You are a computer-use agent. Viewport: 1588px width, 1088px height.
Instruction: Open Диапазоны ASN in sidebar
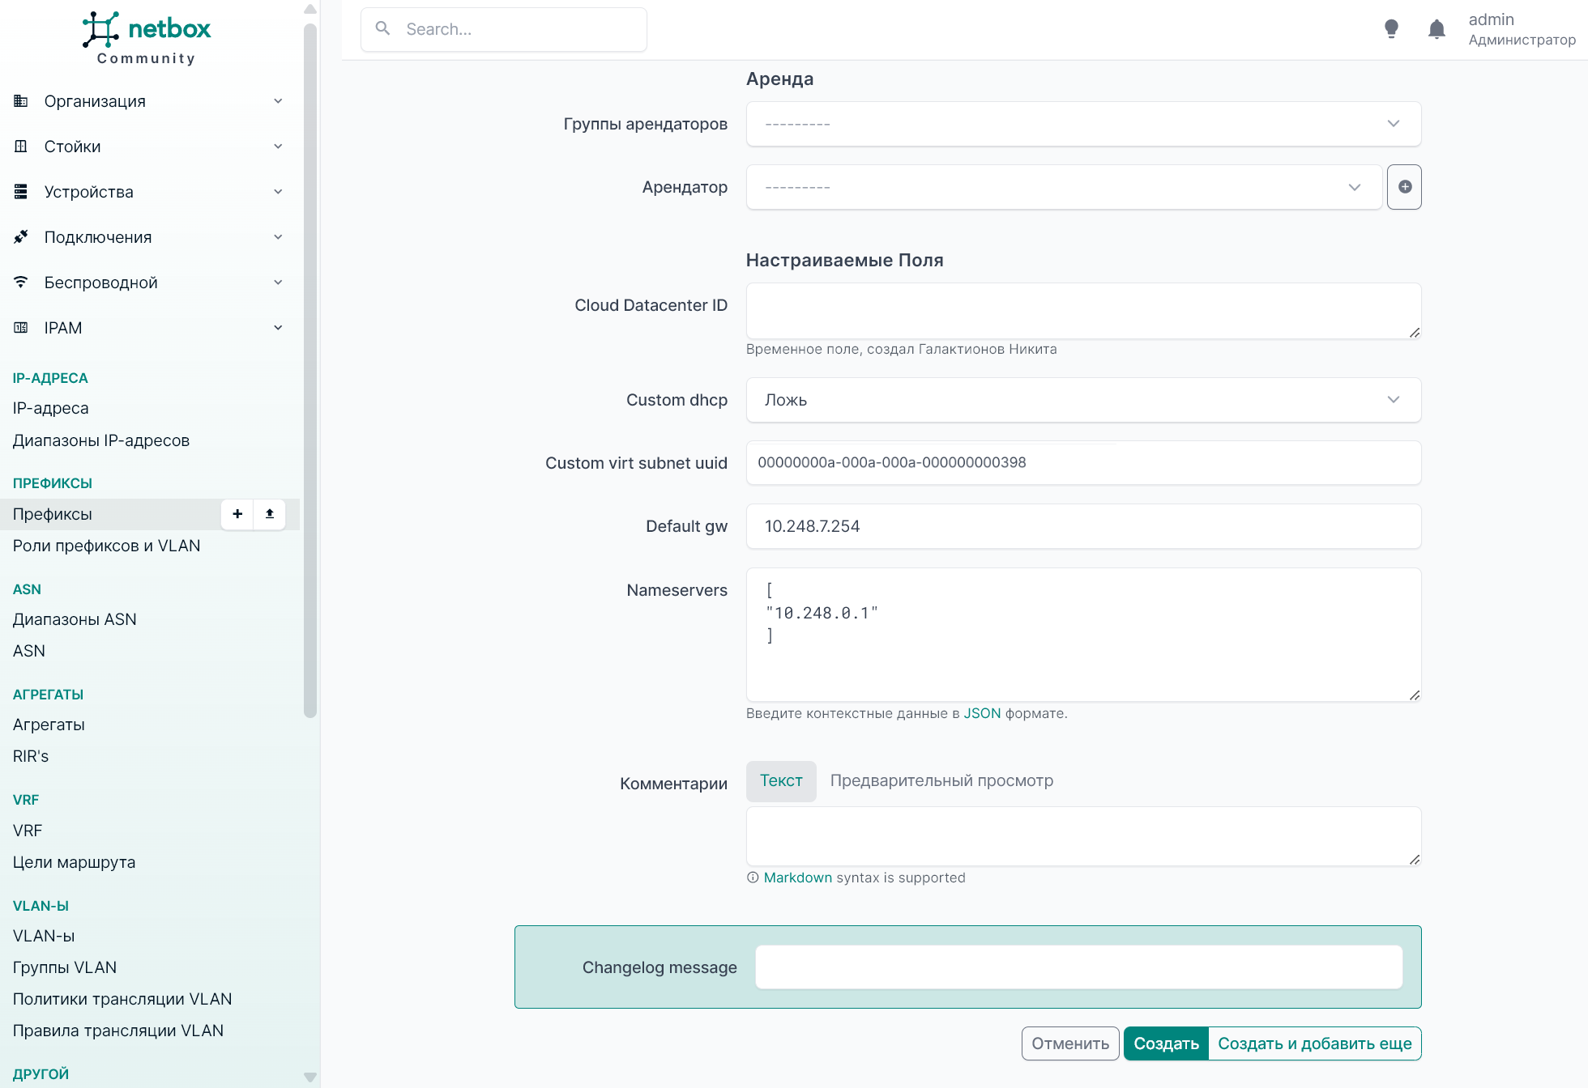click(75, 619)
